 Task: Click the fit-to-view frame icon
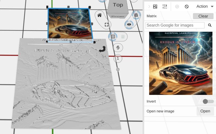pos(106,25)
